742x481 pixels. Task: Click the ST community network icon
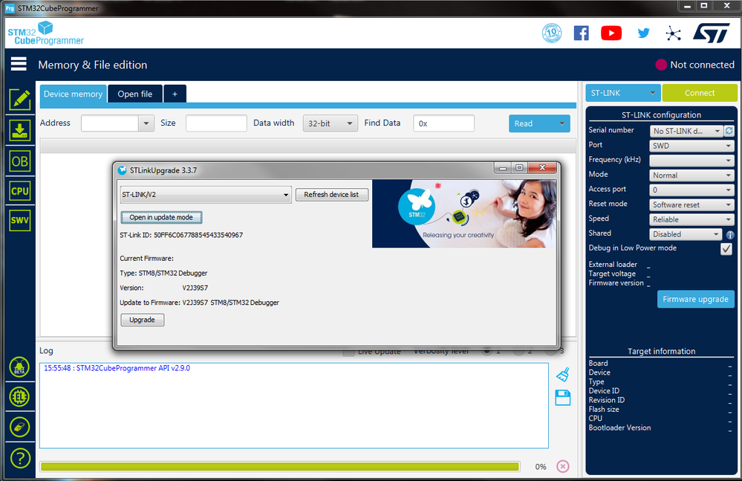pyautogui.click(x=673, y=33)
